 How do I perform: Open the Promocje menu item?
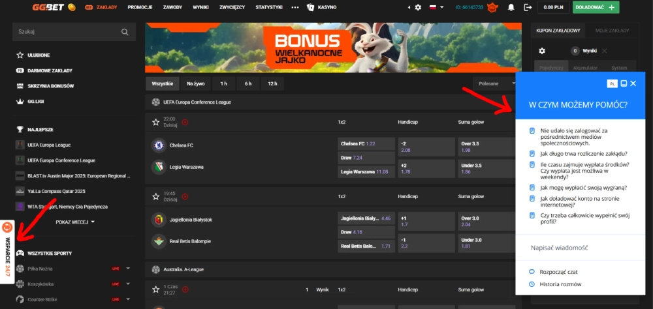pos(140,7)
